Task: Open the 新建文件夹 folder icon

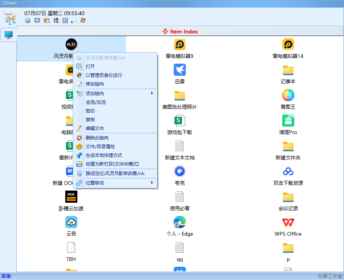Action: coord(288,146)
